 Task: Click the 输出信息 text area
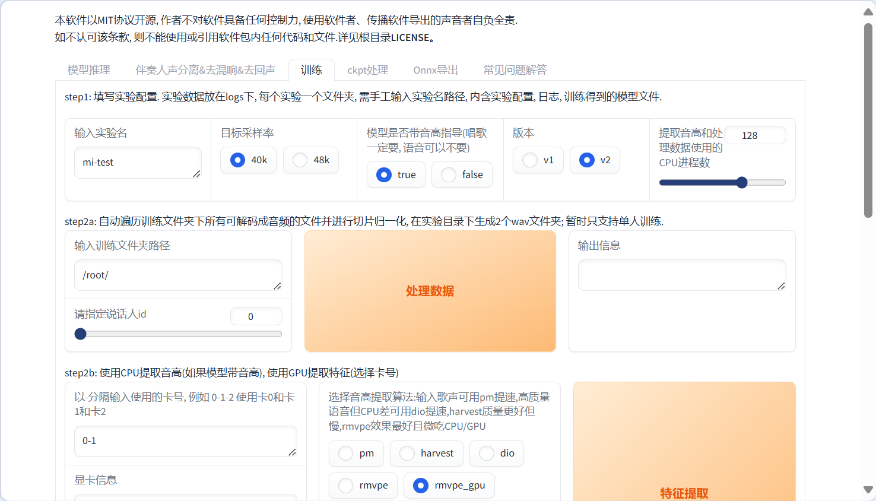pos(682,275)
